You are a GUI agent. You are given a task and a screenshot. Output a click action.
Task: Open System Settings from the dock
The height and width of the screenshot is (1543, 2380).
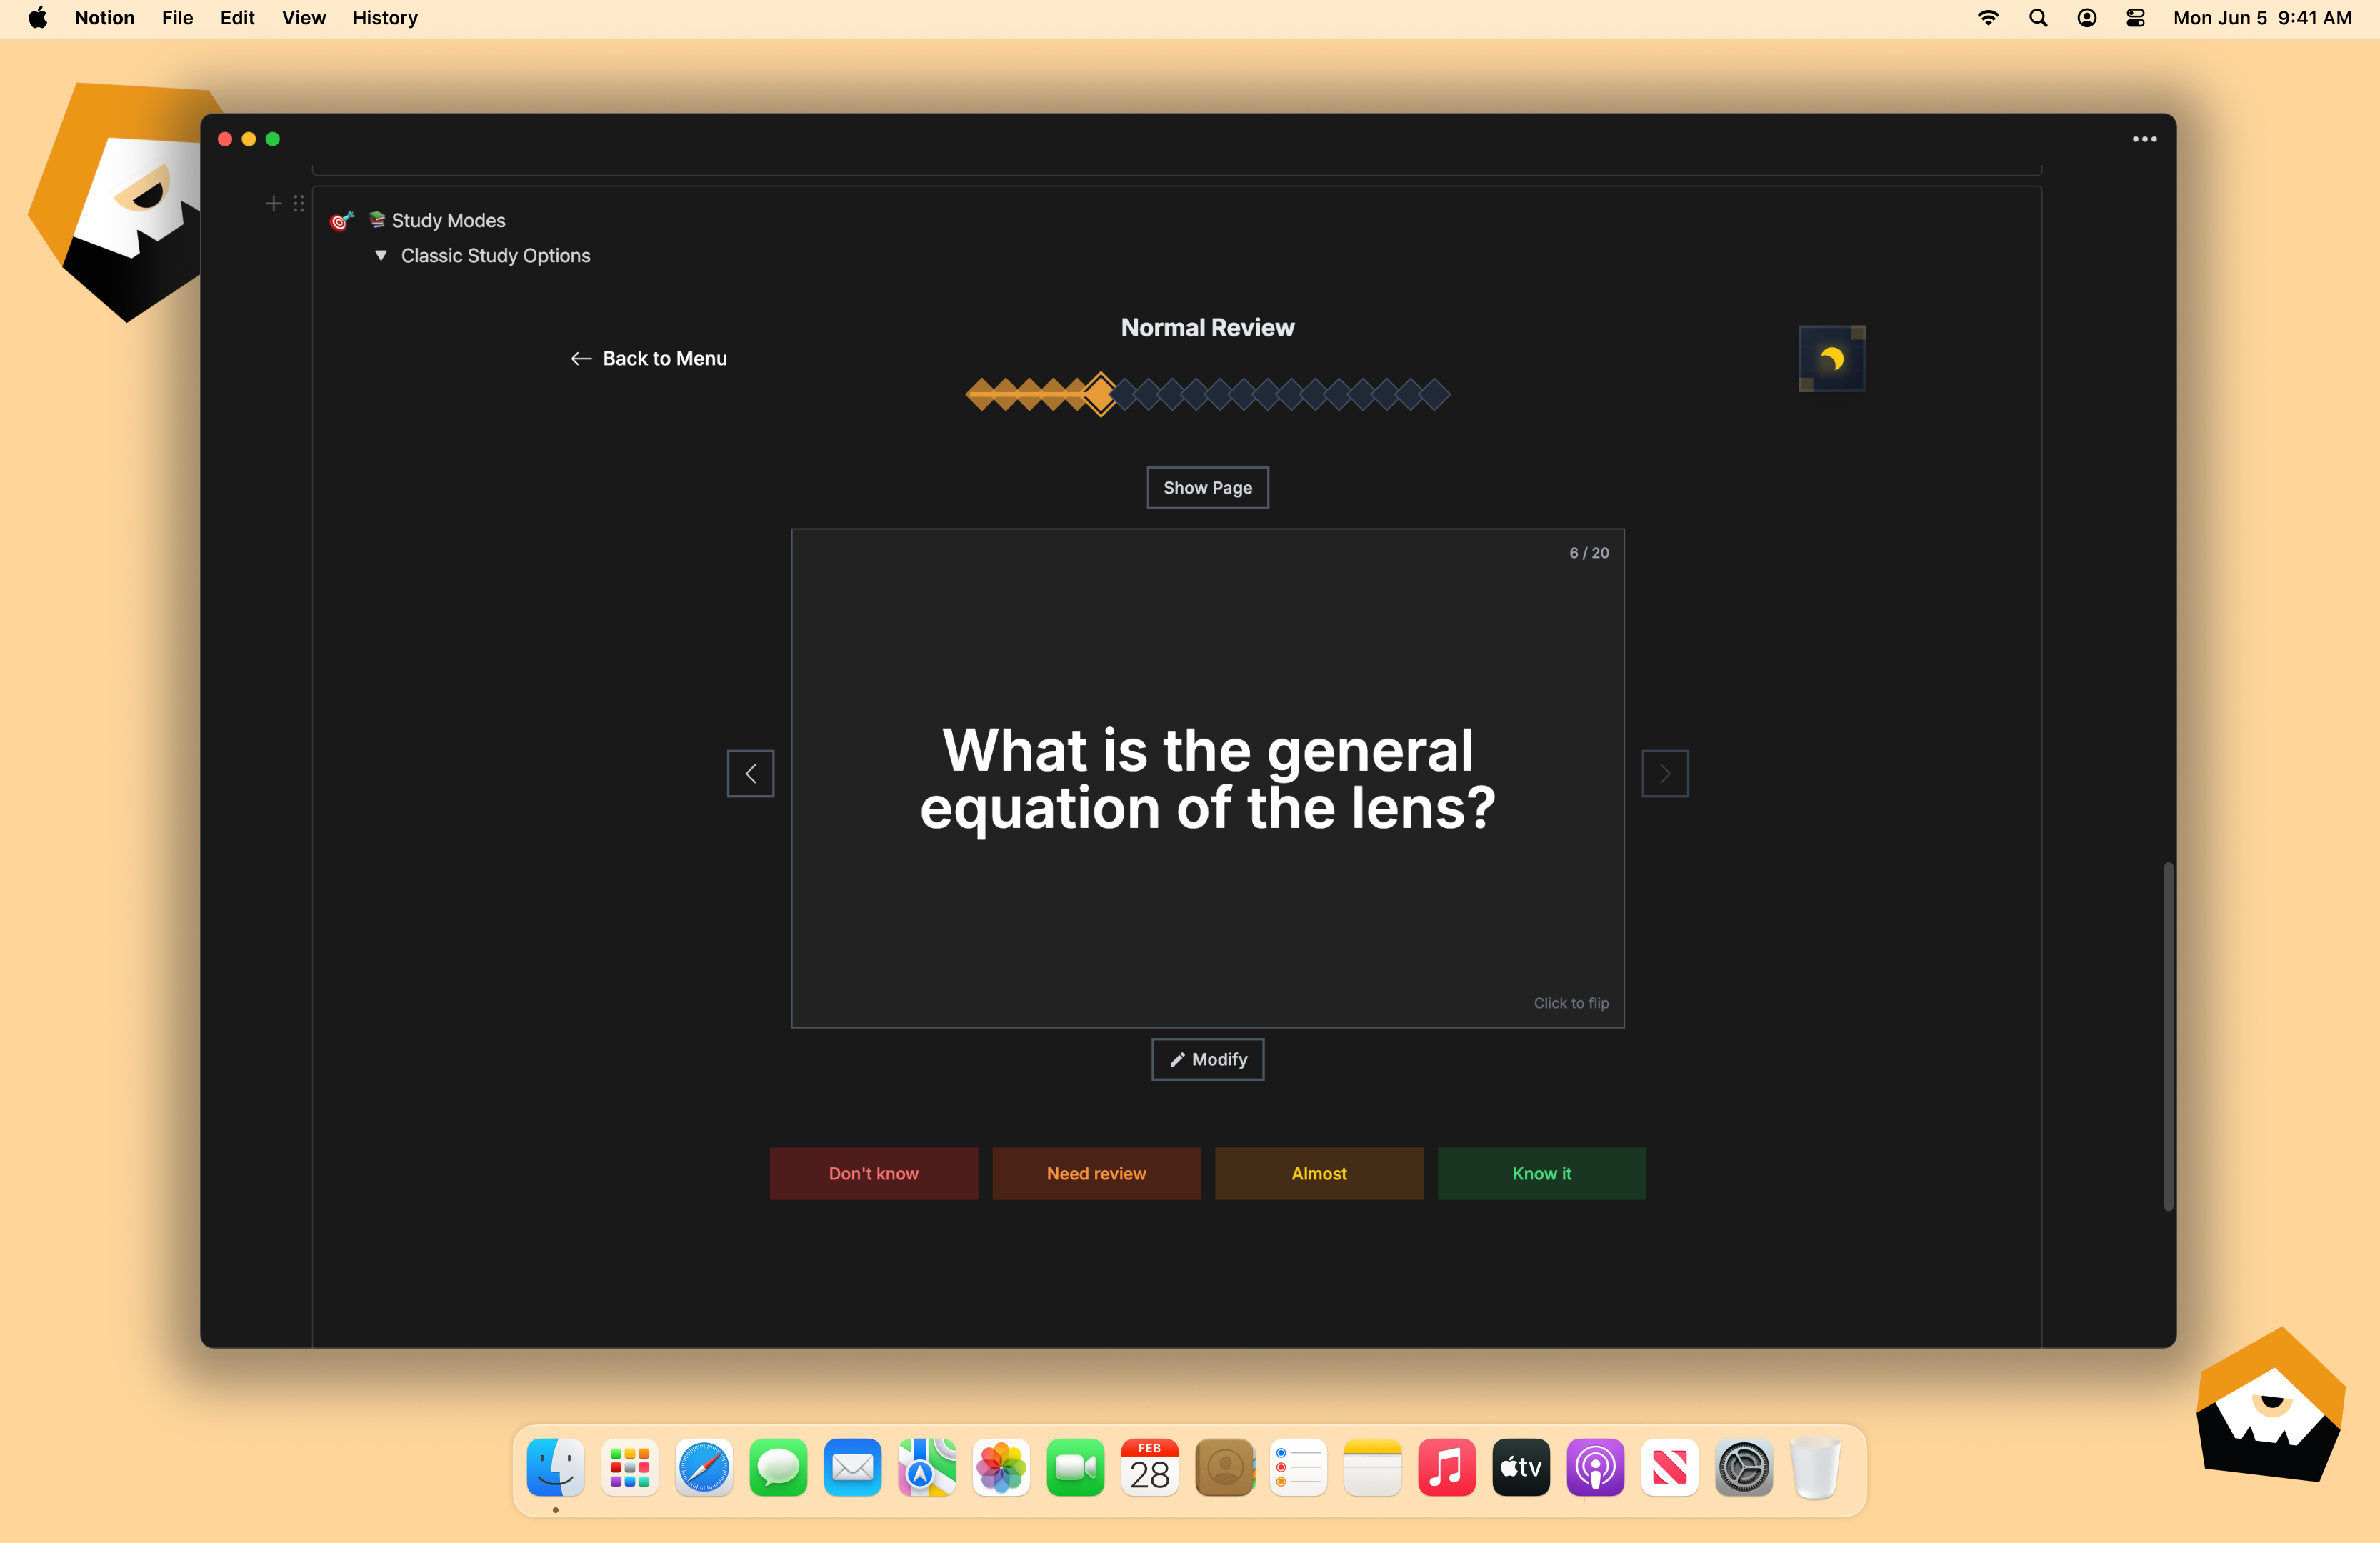point(1744,1467)
